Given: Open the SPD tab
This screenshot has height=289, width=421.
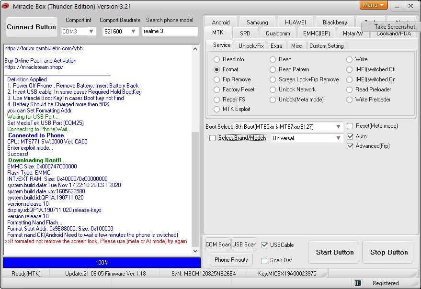Looking at the screenshot, I should click(245, 33).
